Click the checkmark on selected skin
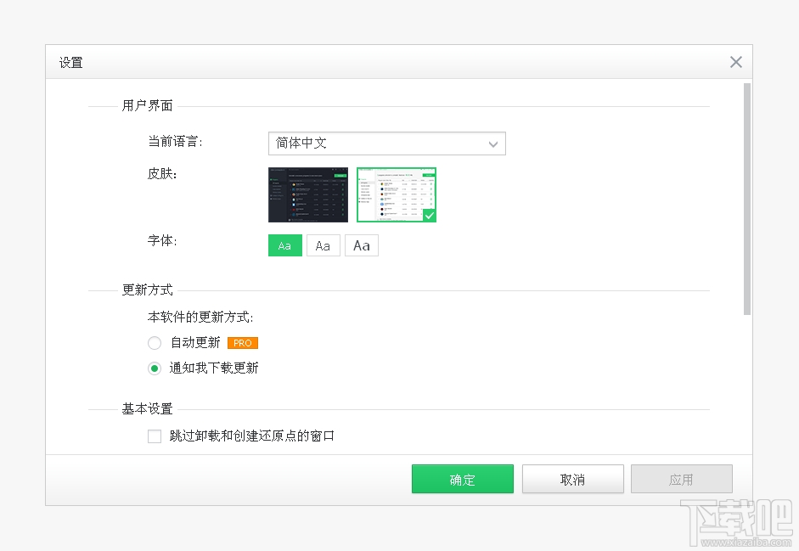Image resolution: width=799 pixels, height=551 pixels. coord(430,215)
